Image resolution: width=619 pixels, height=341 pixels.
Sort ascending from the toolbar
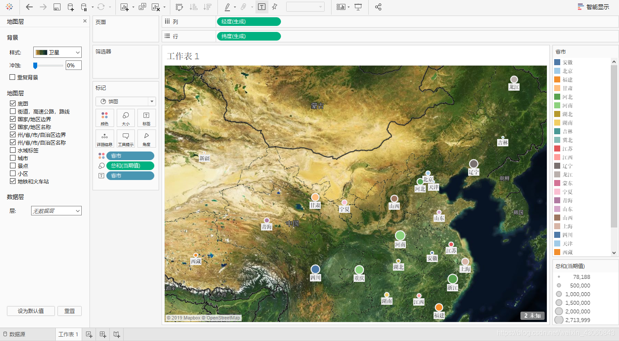pos(194,7)
